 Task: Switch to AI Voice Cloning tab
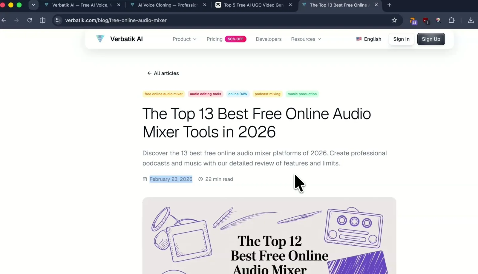167,5
